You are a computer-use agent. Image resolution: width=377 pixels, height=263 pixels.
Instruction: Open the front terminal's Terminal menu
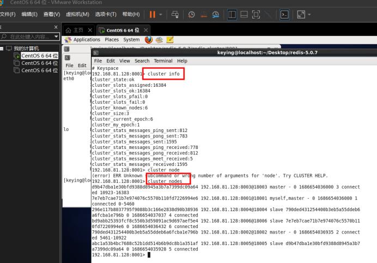coord(163,61)
